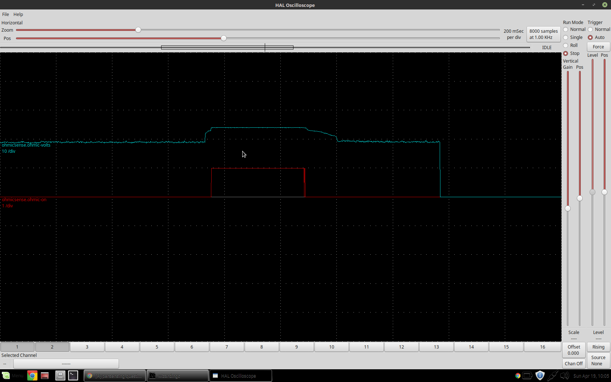Click the red window launcher icon in panel

(45, 375)
